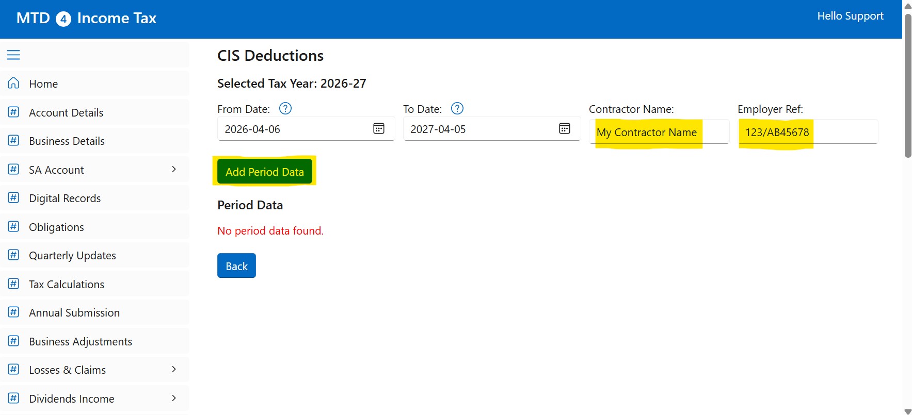Click the circled 4 logo icon
The width and height of the screenshot is (912, 415).
[63, 19]
